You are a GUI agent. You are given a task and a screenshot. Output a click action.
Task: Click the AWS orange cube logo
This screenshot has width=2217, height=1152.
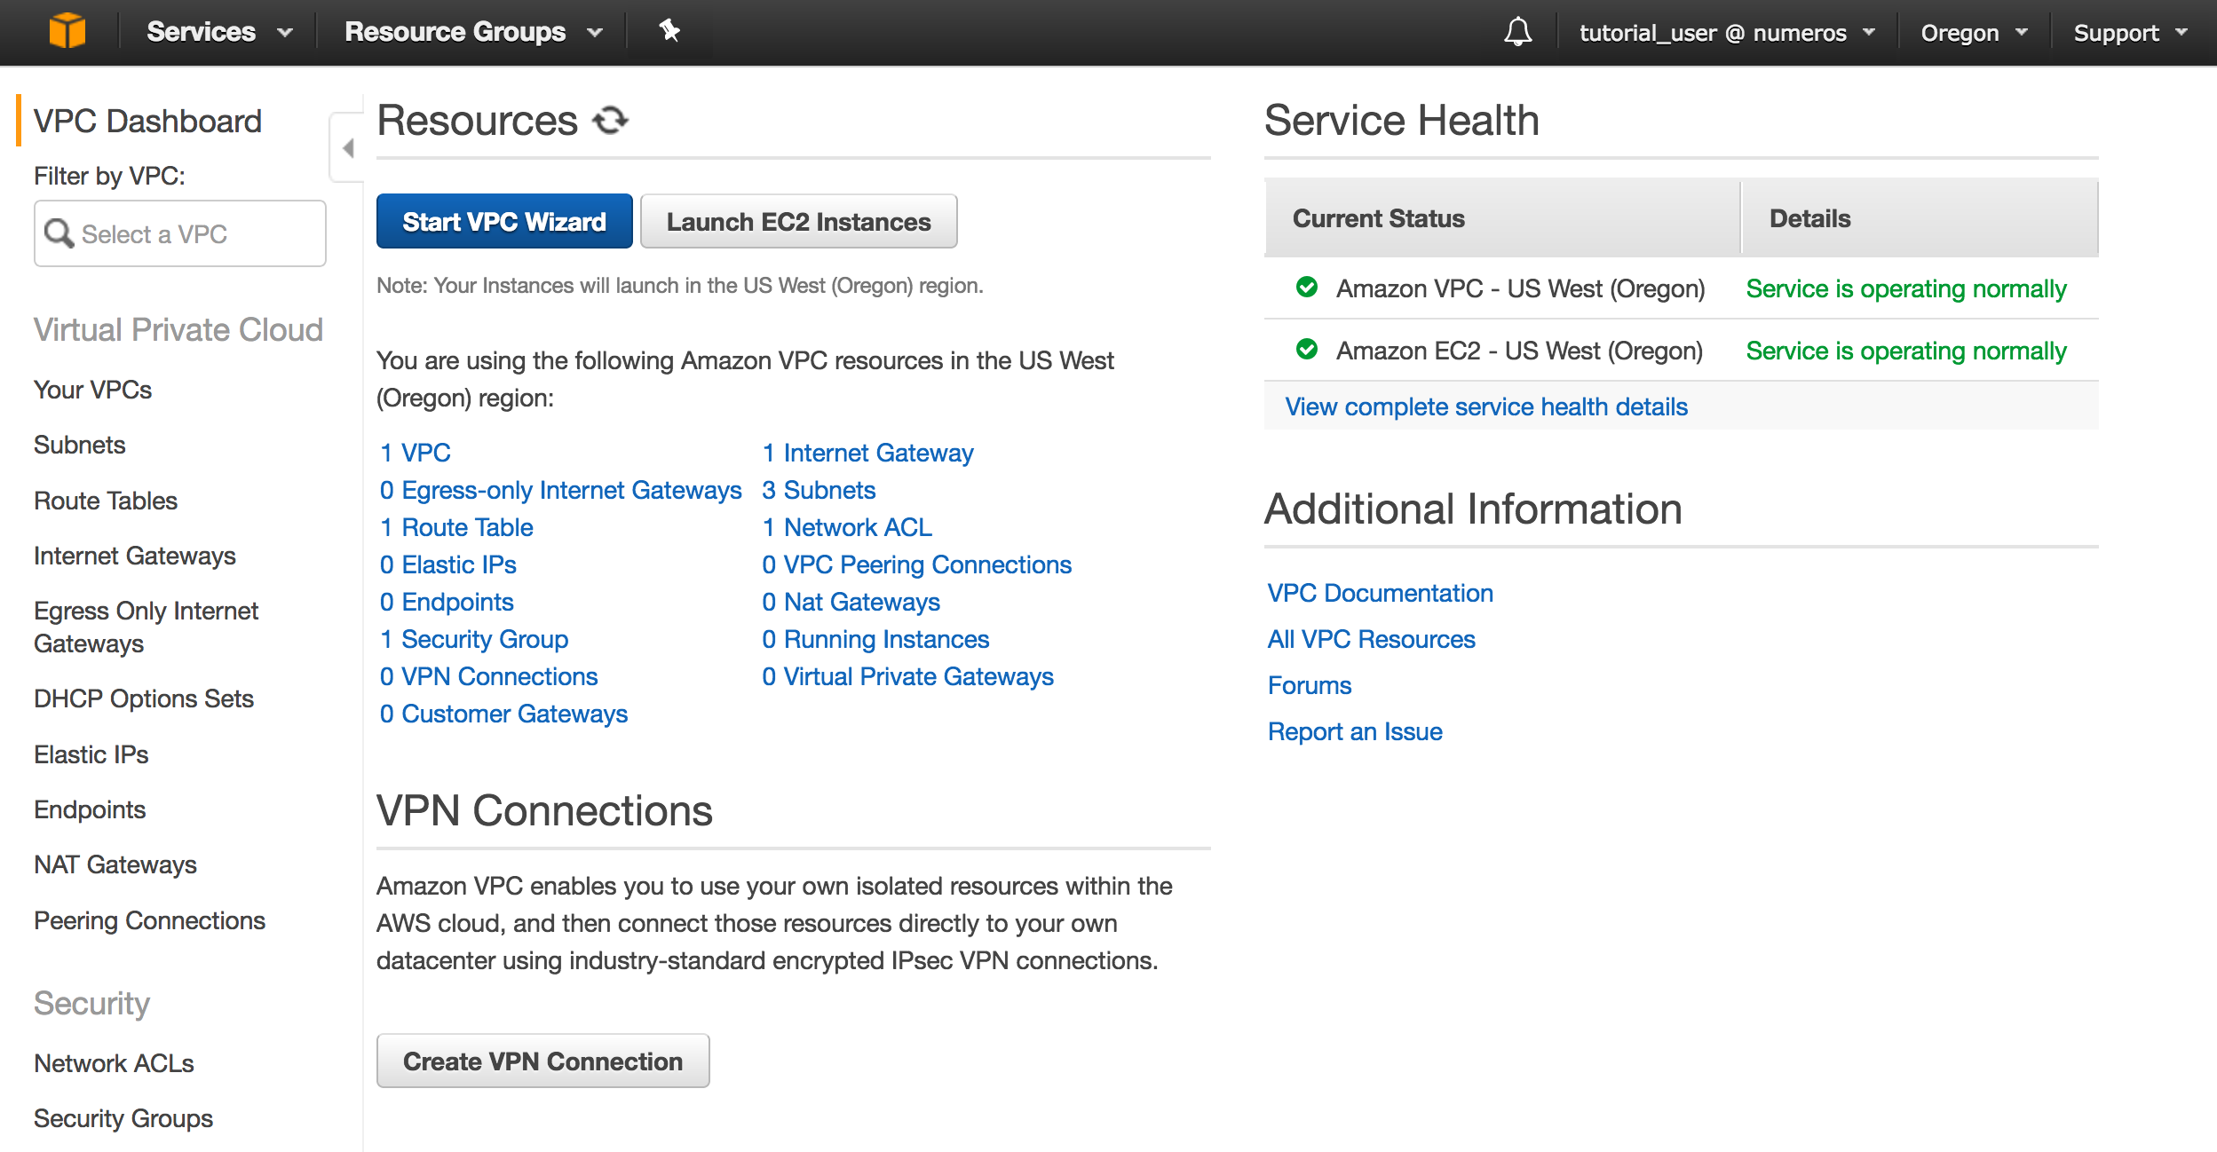tap(67, 31)
